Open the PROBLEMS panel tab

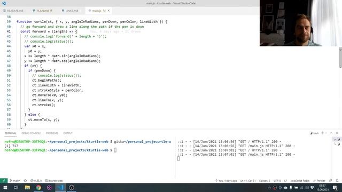52,133
